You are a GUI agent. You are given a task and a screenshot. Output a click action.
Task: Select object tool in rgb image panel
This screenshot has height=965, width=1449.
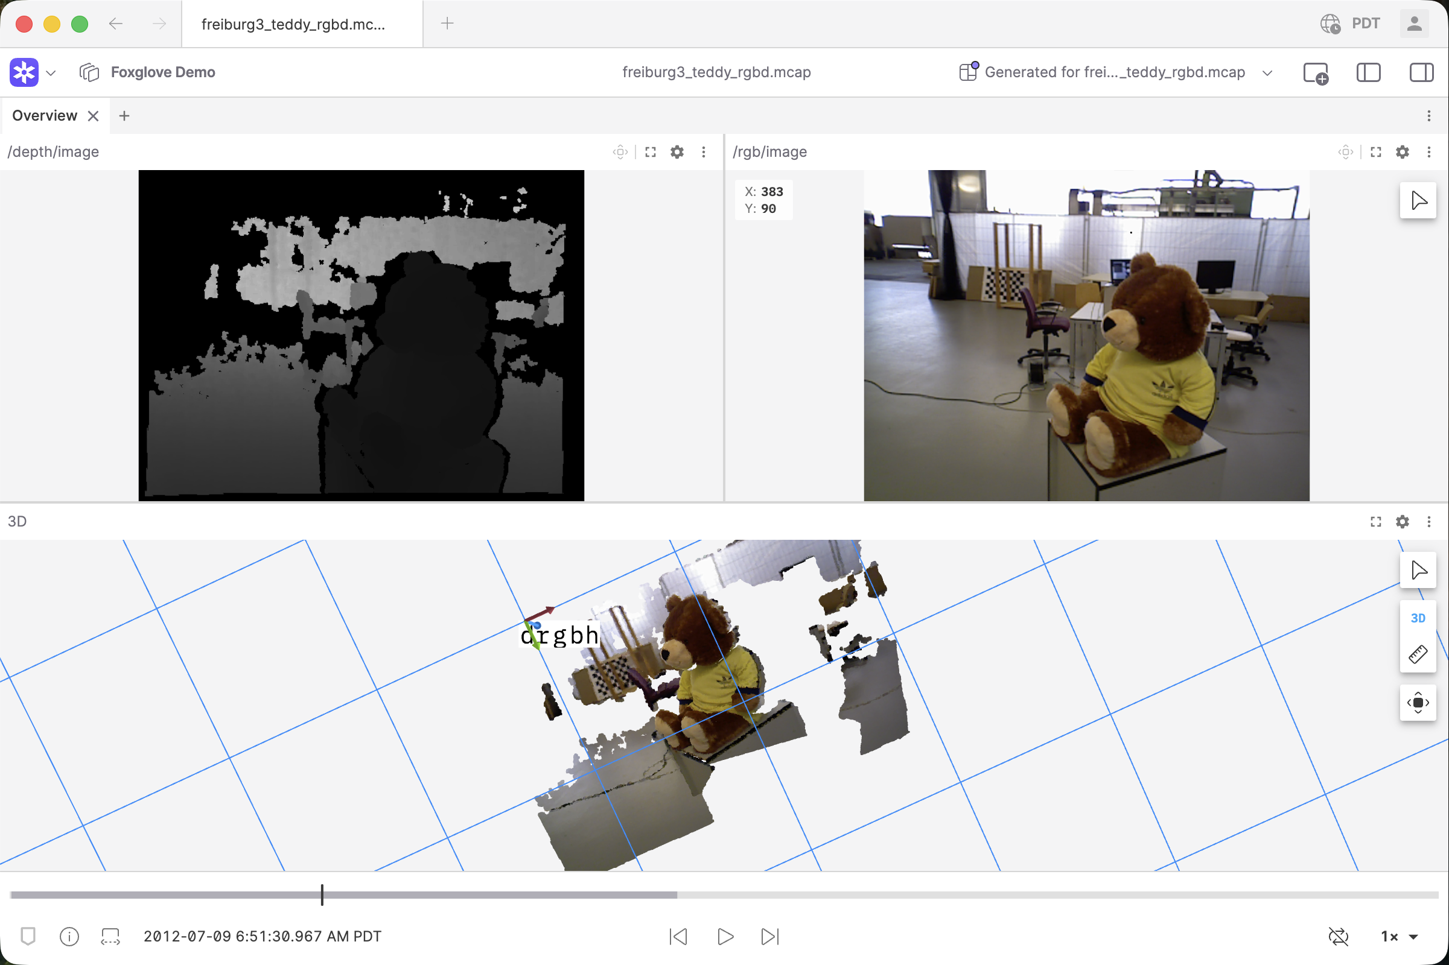coord(1418,201)
